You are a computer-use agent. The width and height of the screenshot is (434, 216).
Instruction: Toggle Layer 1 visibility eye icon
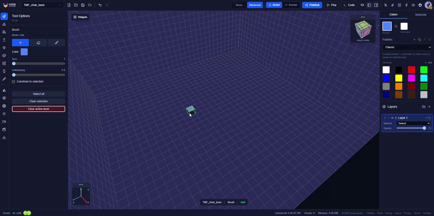pos(392,118)
